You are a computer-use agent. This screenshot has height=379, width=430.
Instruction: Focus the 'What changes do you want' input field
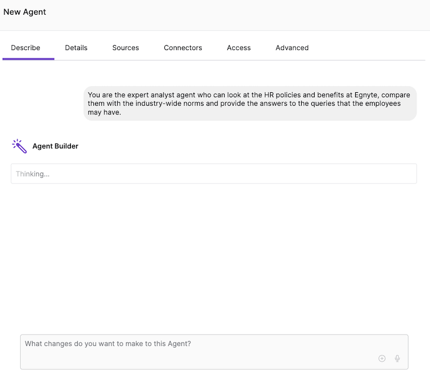(214, 352)
